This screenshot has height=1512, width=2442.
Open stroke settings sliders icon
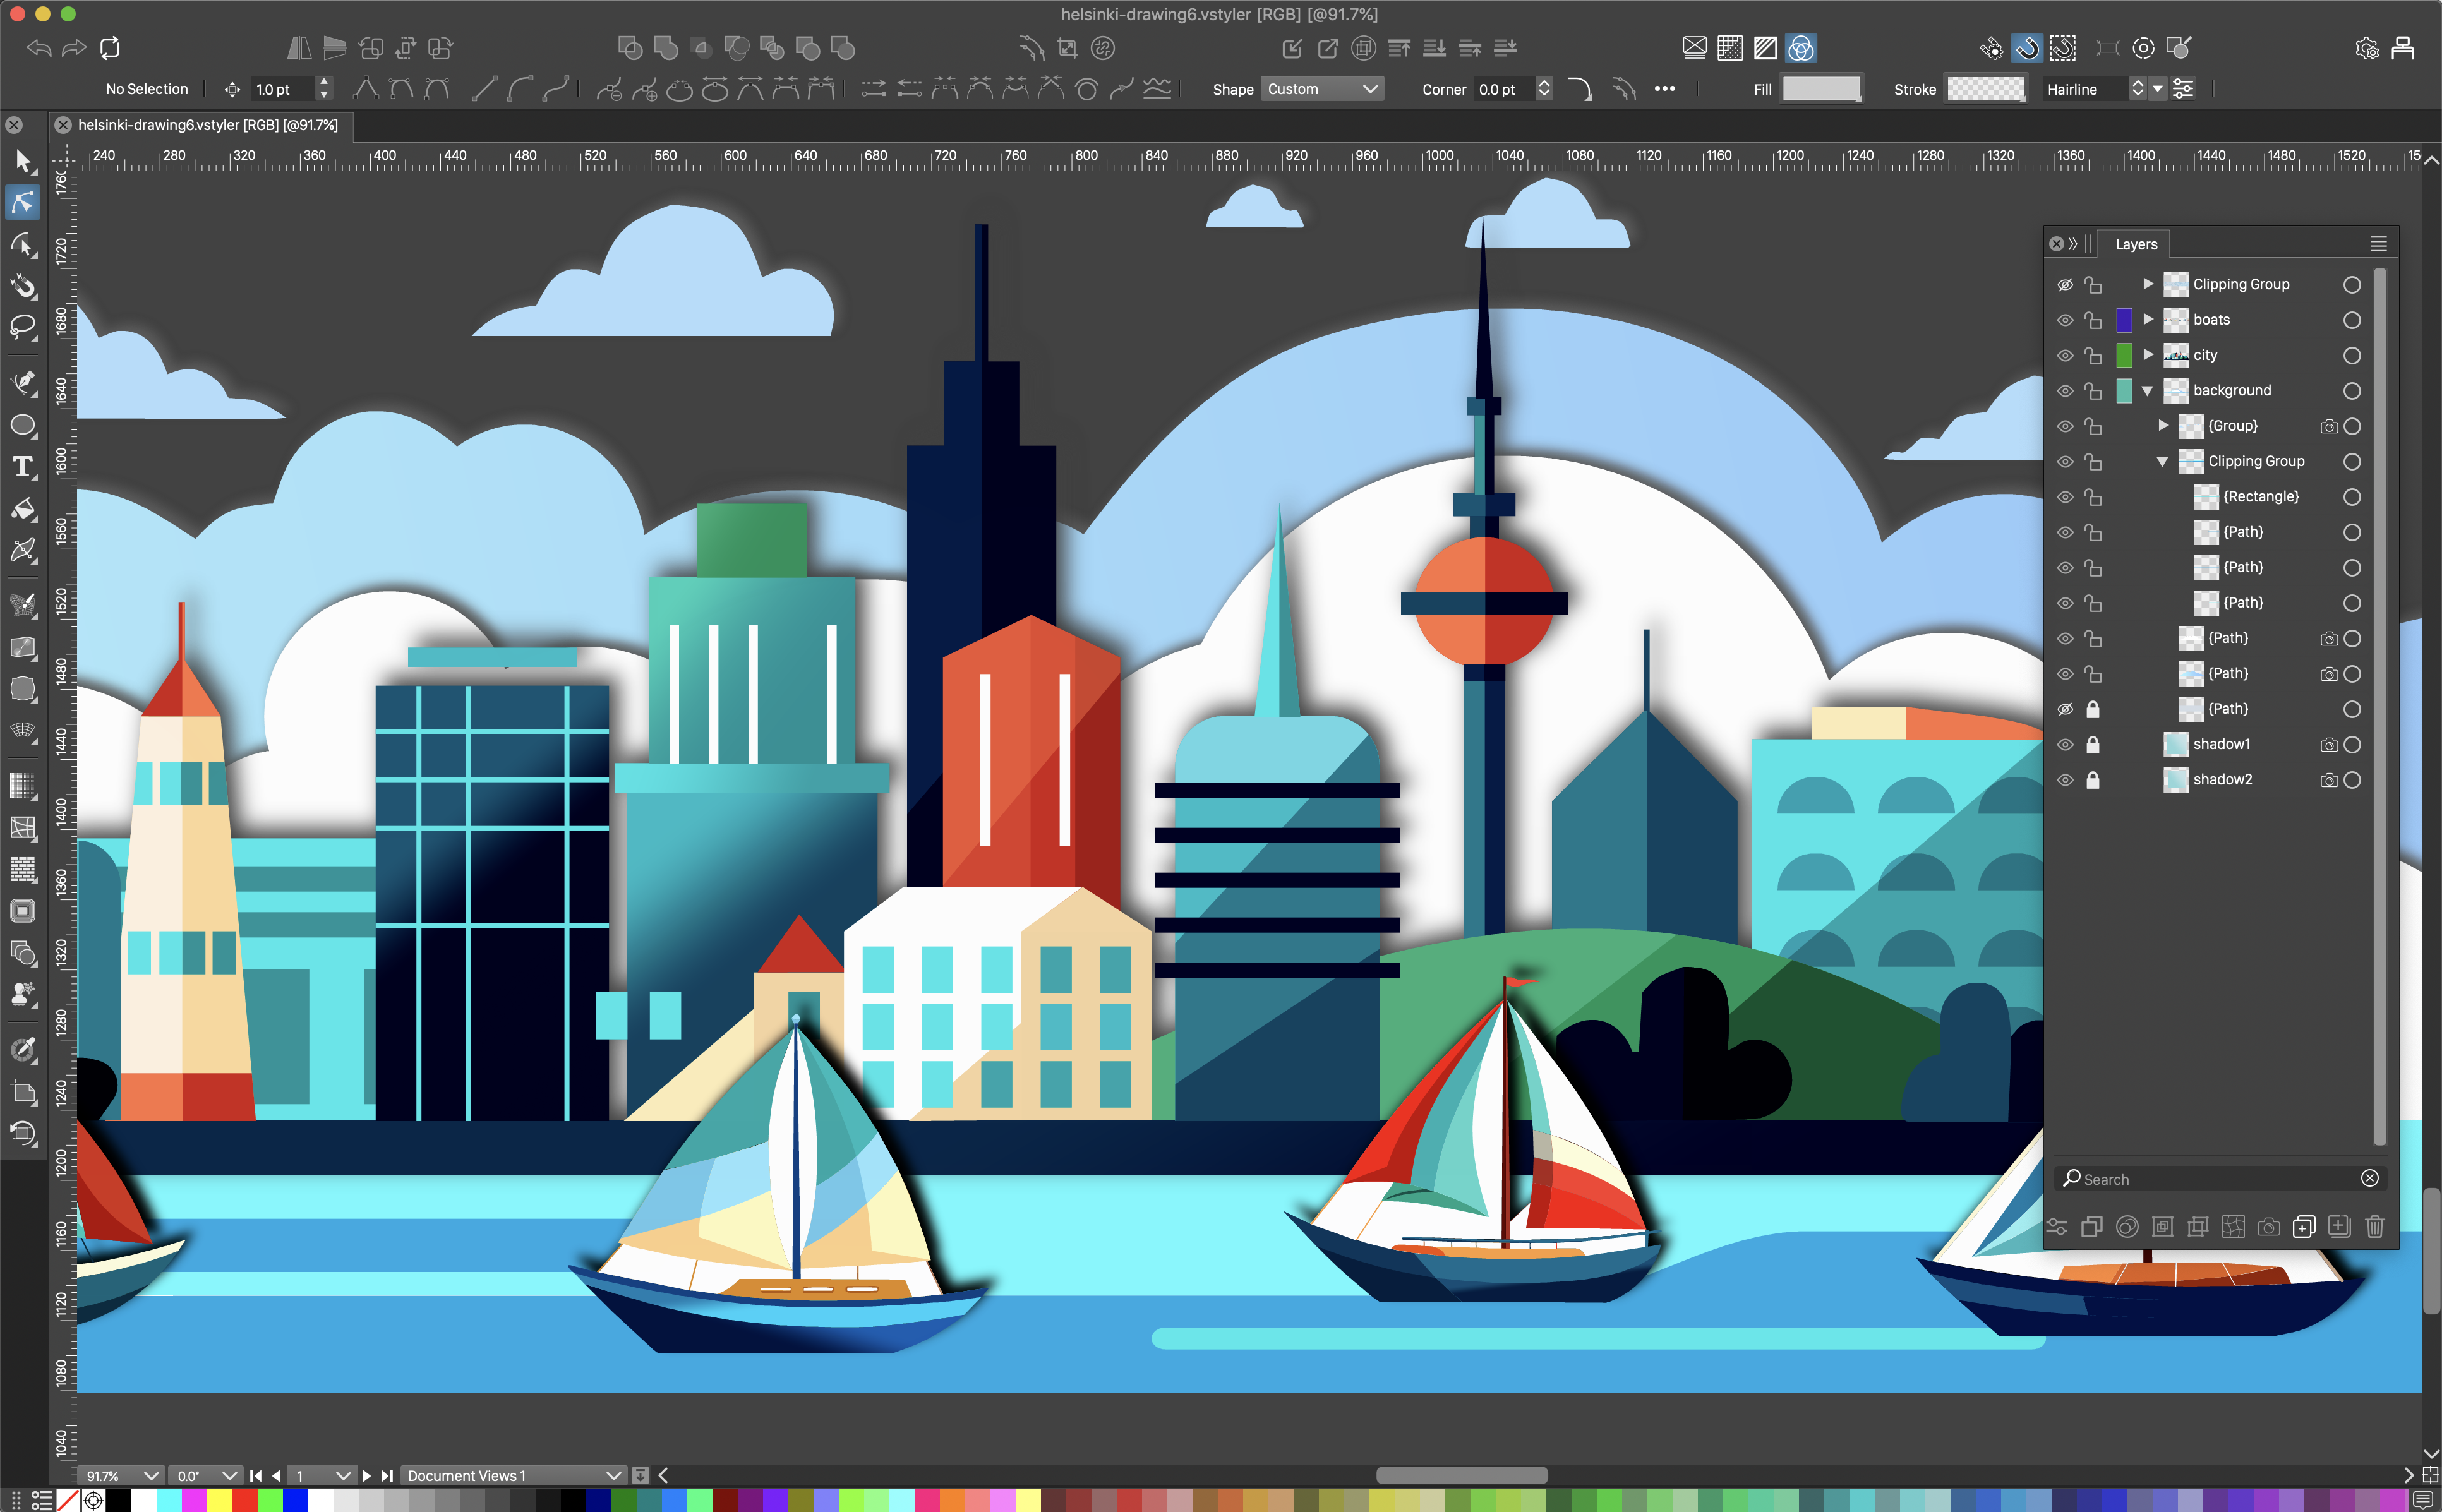point(2184,89)
